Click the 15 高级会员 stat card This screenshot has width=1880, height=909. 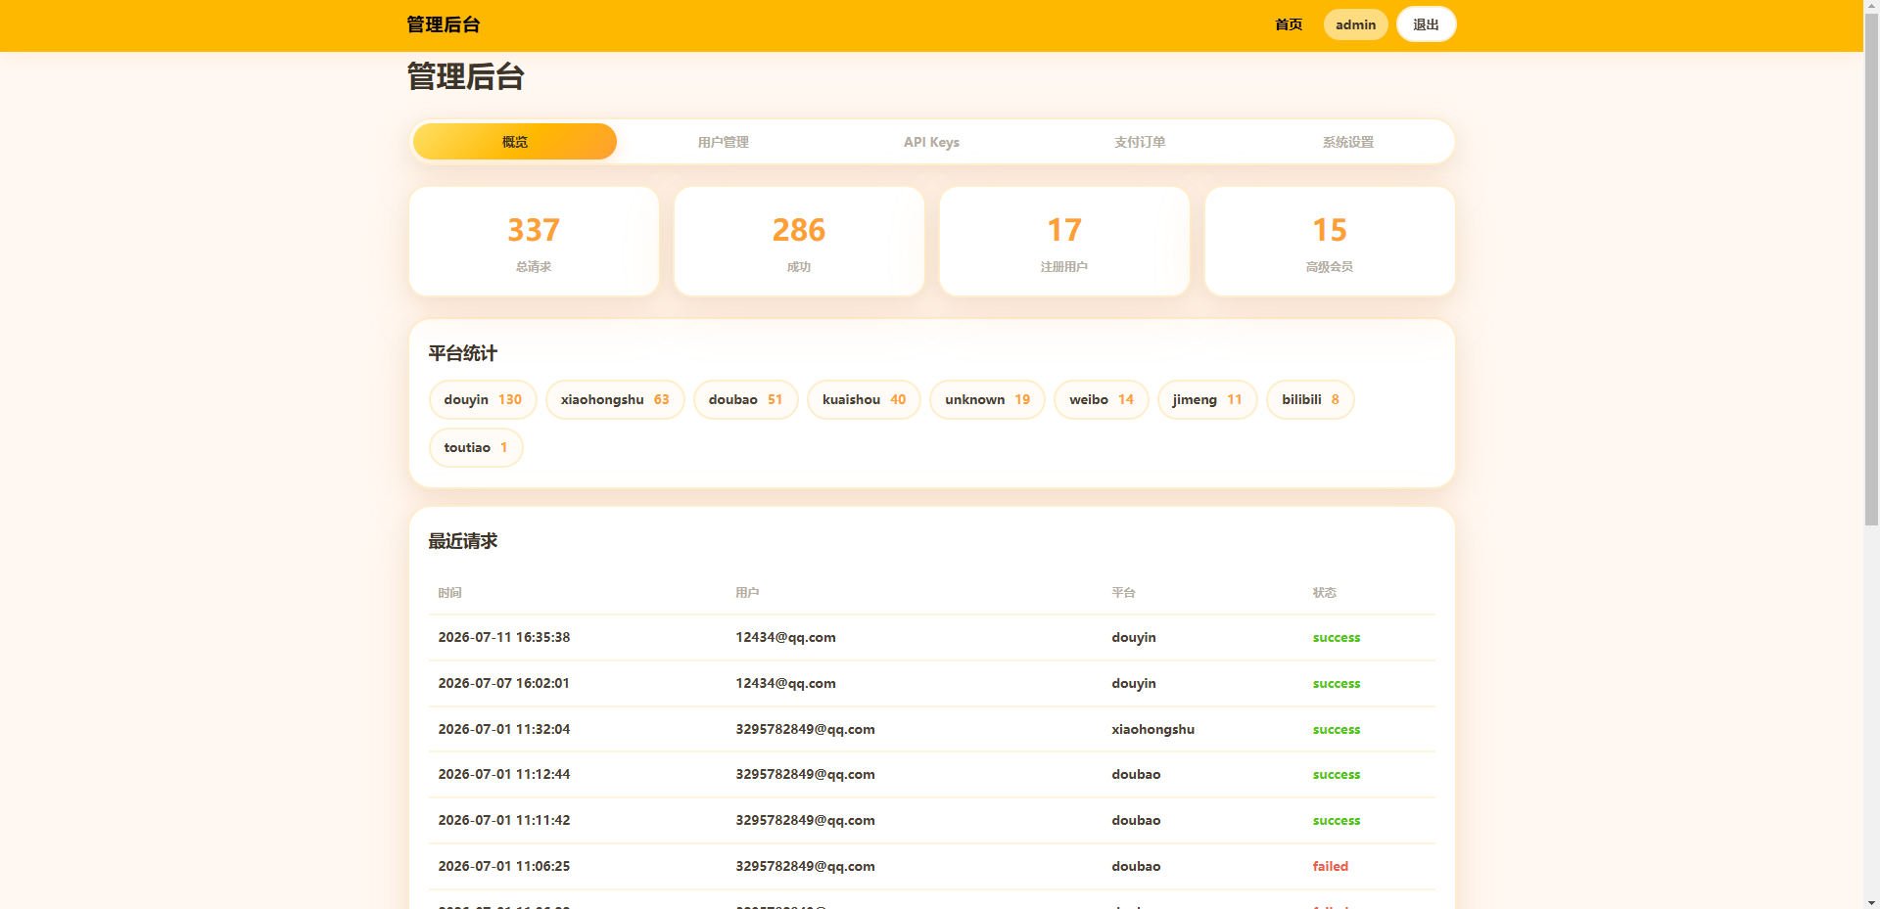pos(1330,242)
